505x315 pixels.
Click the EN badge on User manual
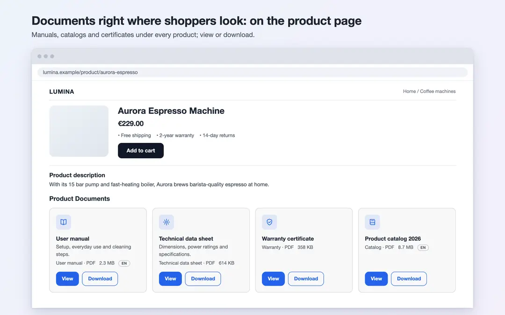tap(124, 263)
